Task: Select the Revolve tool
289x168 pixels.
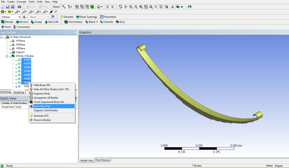Action: pos(22,22)
